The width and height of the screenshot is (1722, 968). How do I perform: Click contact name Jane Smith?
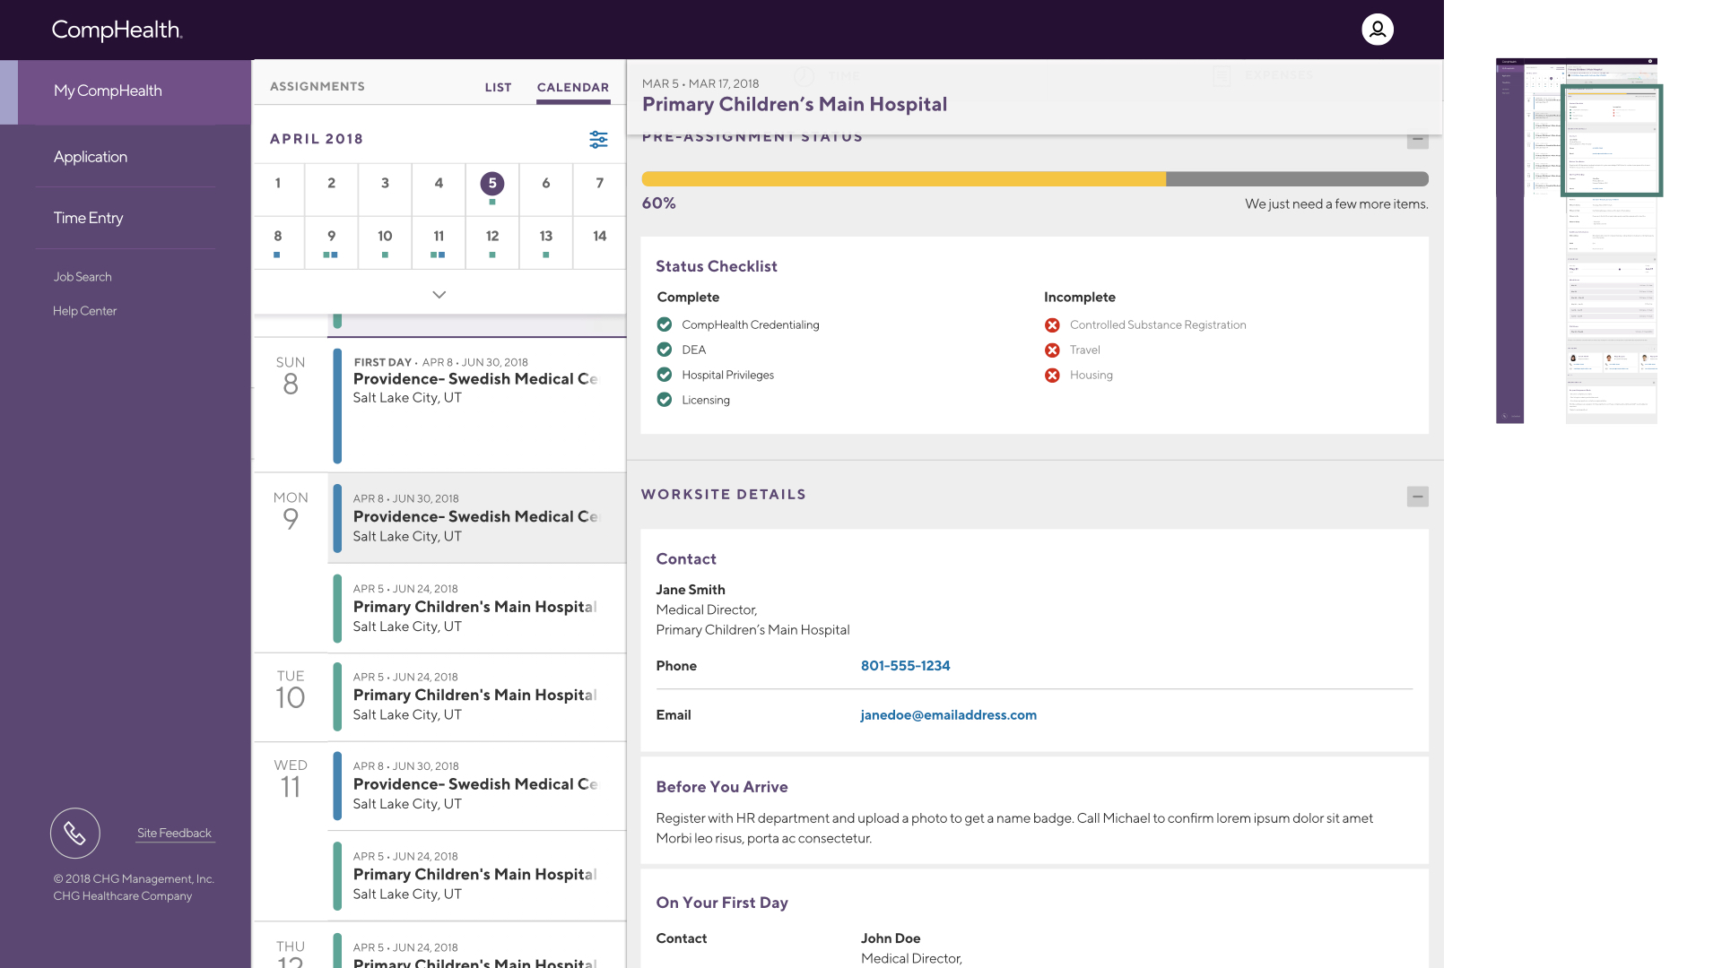coord(691,590)
